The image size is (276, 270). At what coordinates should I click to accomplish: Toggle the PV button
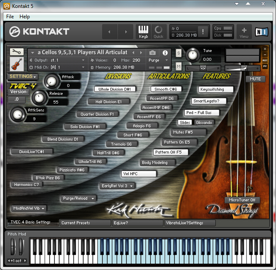point(265,66)
